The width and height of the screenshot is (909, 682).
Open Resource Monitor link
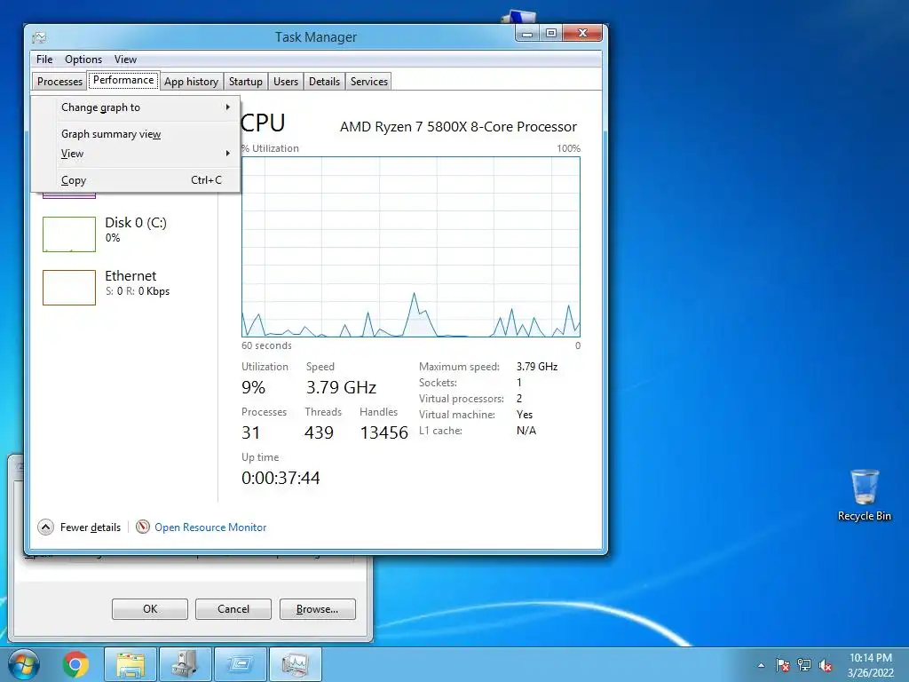tap(210, 527)
